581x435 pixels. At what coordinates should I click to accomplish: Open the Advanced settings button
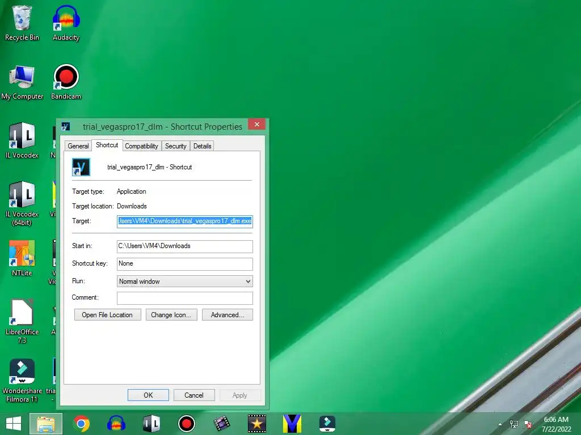tap(228, 315)
